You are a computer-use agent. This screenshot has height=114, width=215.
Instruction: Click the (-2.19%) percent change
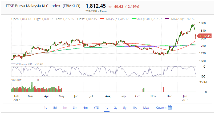pos(132,7)
